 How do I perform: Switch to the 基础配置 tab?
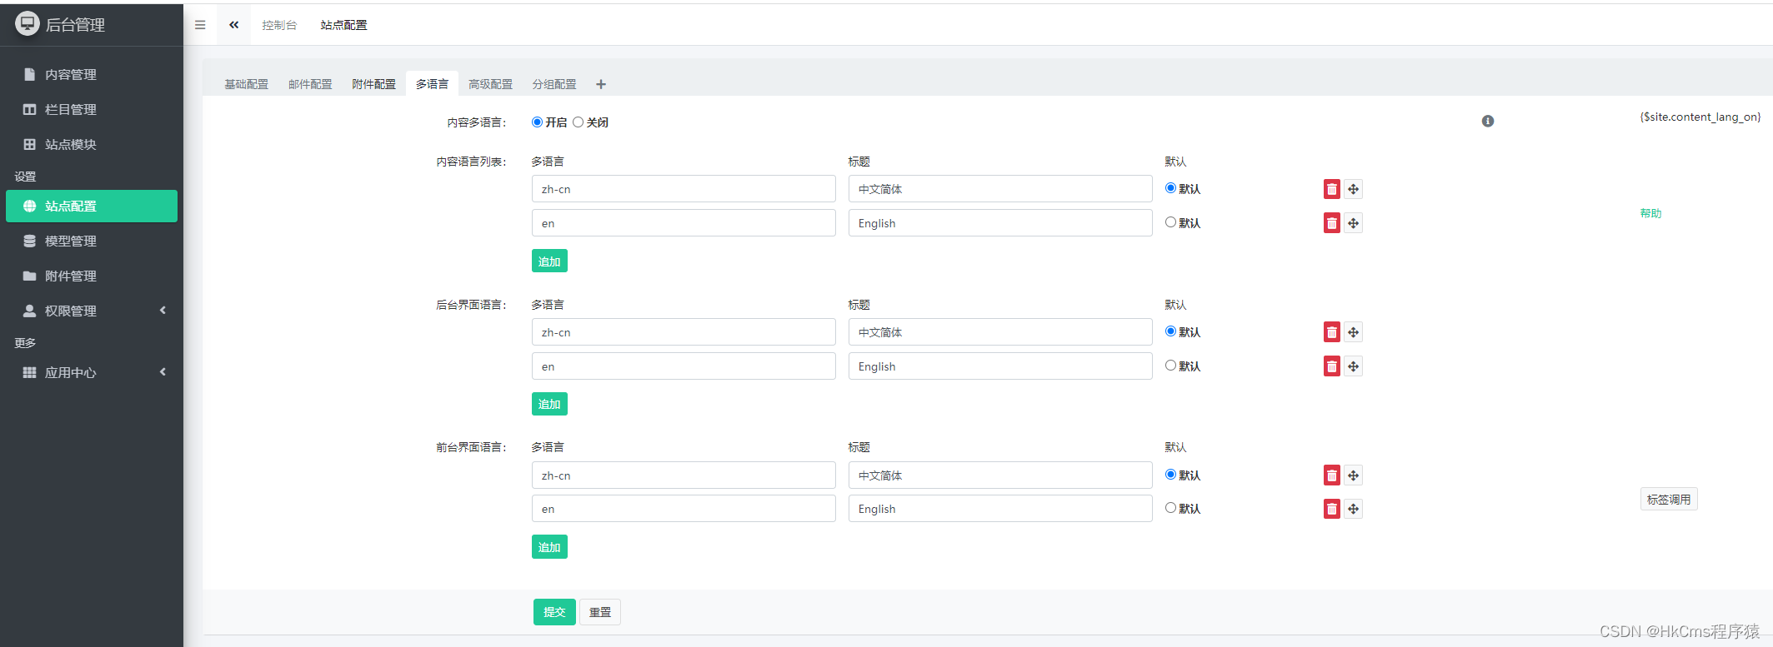246,84
